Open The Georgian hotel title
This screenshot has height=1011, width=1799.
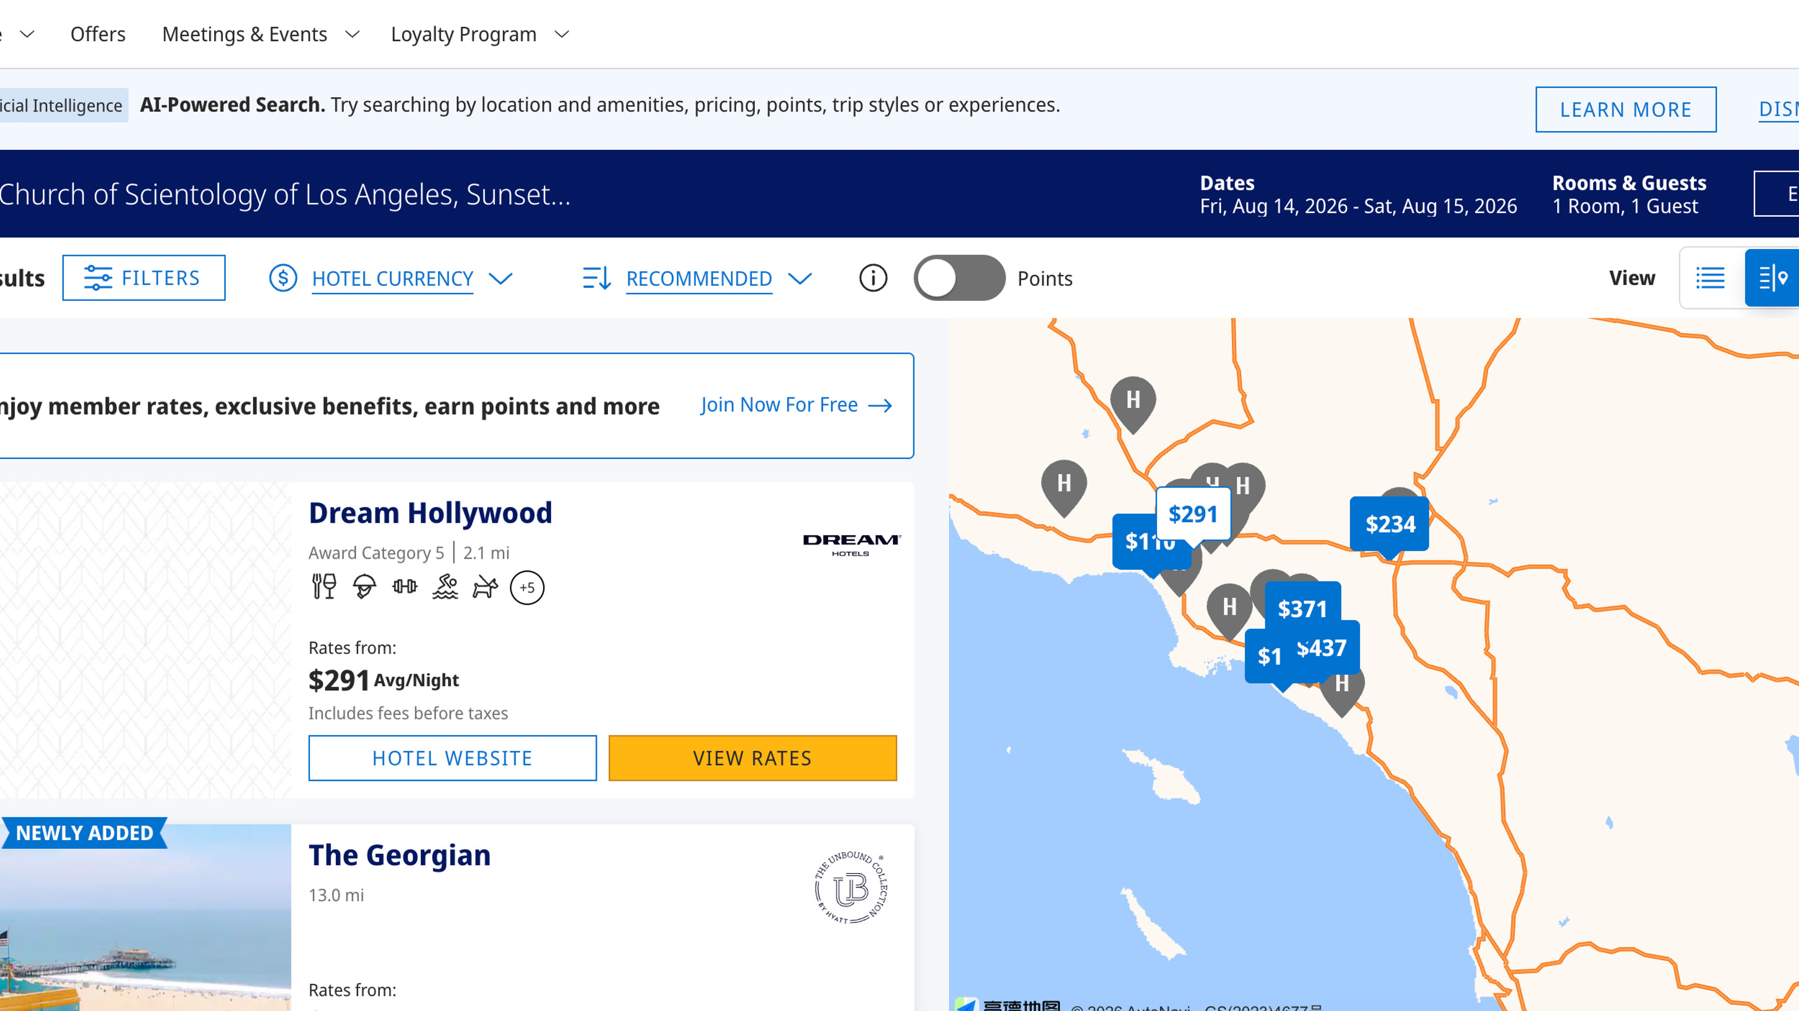coord(400,856)
